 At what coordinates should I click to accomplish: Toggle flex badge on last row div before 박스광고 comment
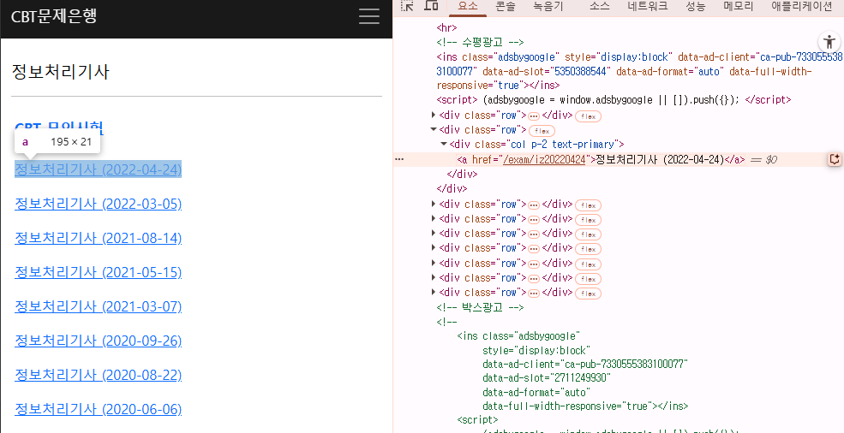pyautogui.click(x=588, y=294)
